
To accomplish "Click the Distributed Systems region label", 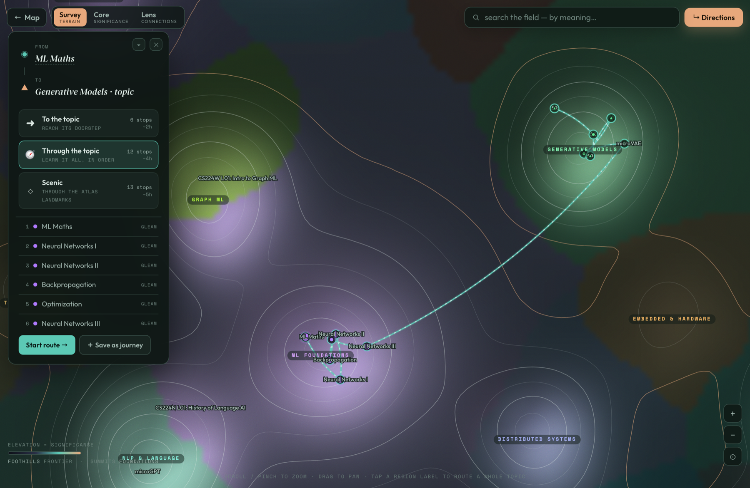I will point(537,439).
